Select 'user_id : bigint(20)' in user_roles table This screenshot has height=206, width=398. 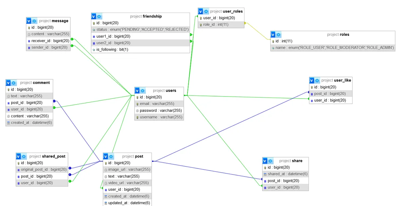pos(221,18)
